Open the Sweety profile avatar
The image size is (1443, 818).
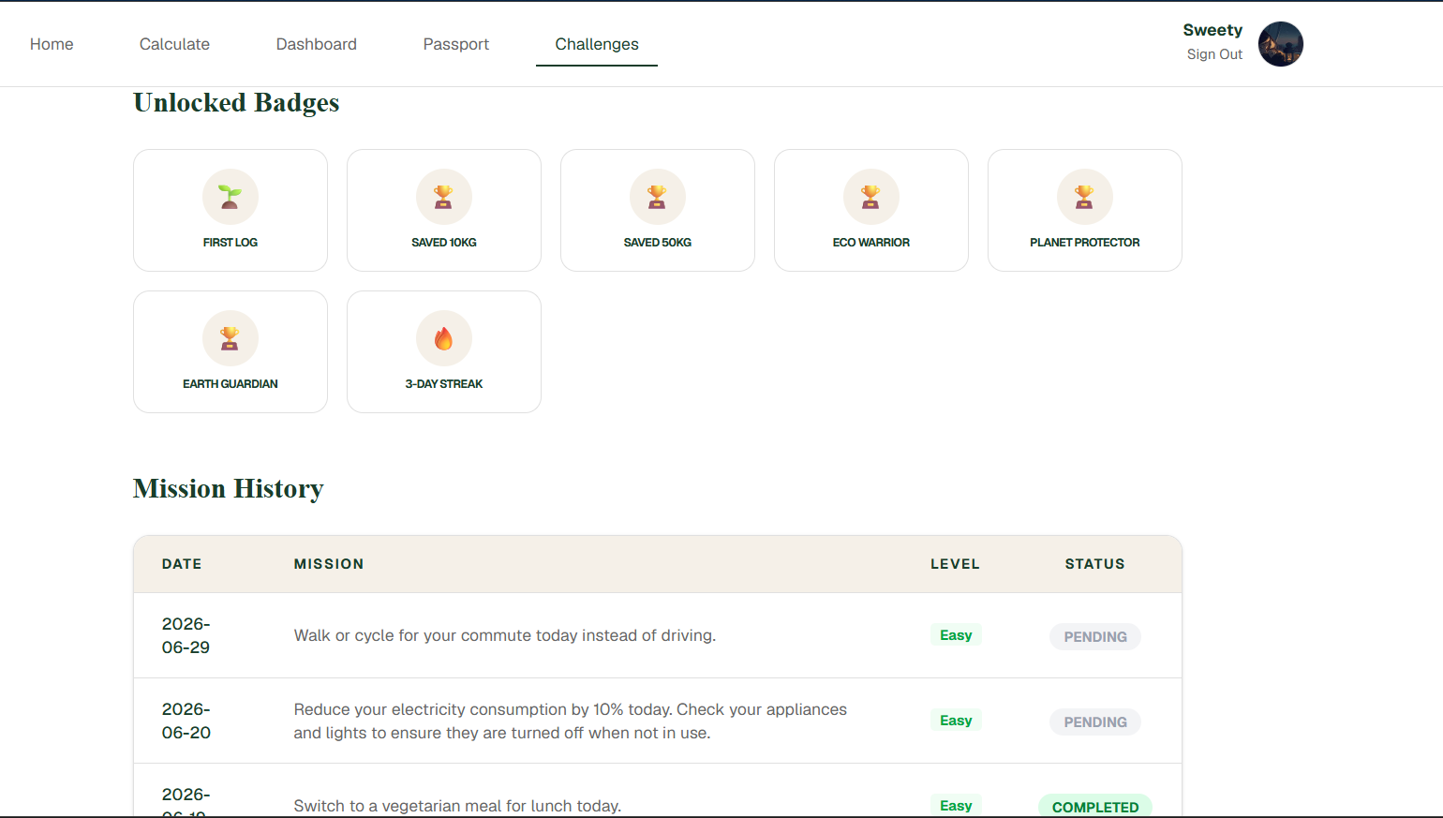point(1280,44)
